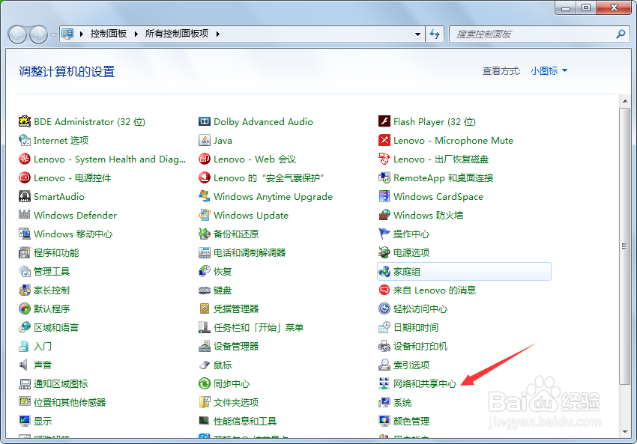This screenshot has width=637, height=444.
Task: Click the Java coffee cup icon
Action: [205, 140]
